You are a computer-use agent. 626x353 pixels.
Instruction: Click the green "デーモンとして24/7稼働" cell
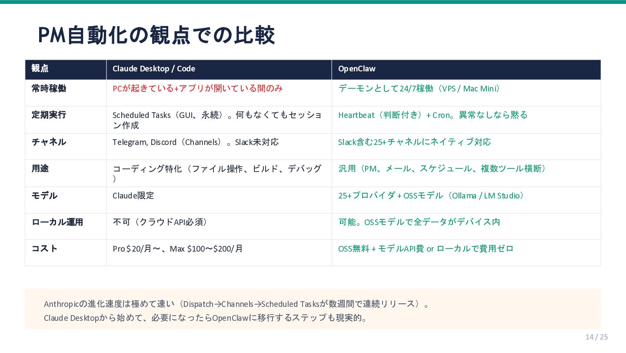(x=419, y=89)
